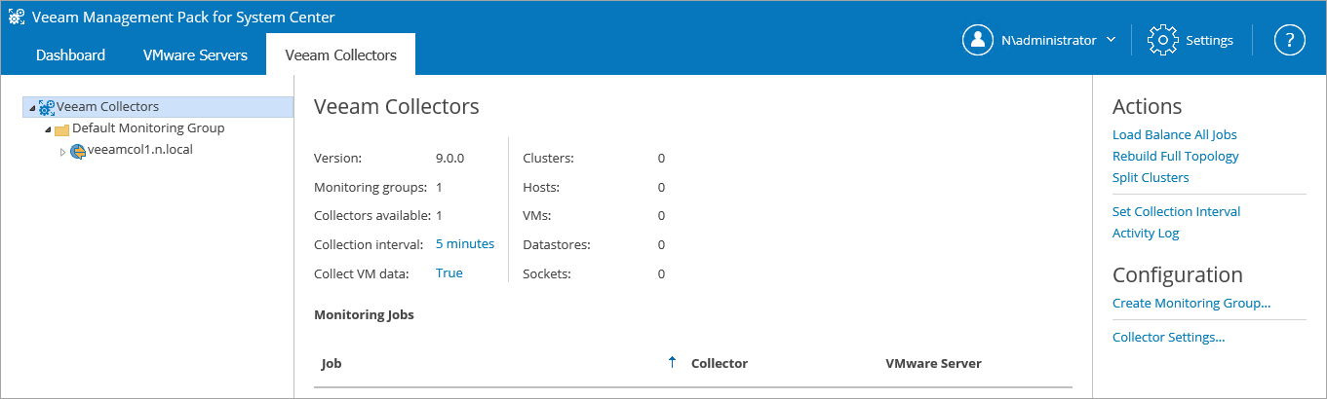This screenshot has width=1327, height=399.
Task: Change the 5 minutes collection interval
Action: 464,244
